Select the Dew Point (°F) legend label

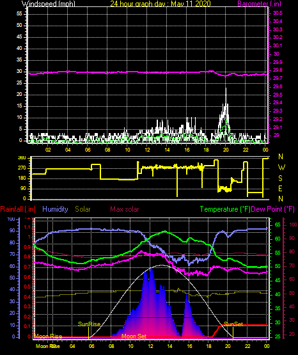[273, 209]
